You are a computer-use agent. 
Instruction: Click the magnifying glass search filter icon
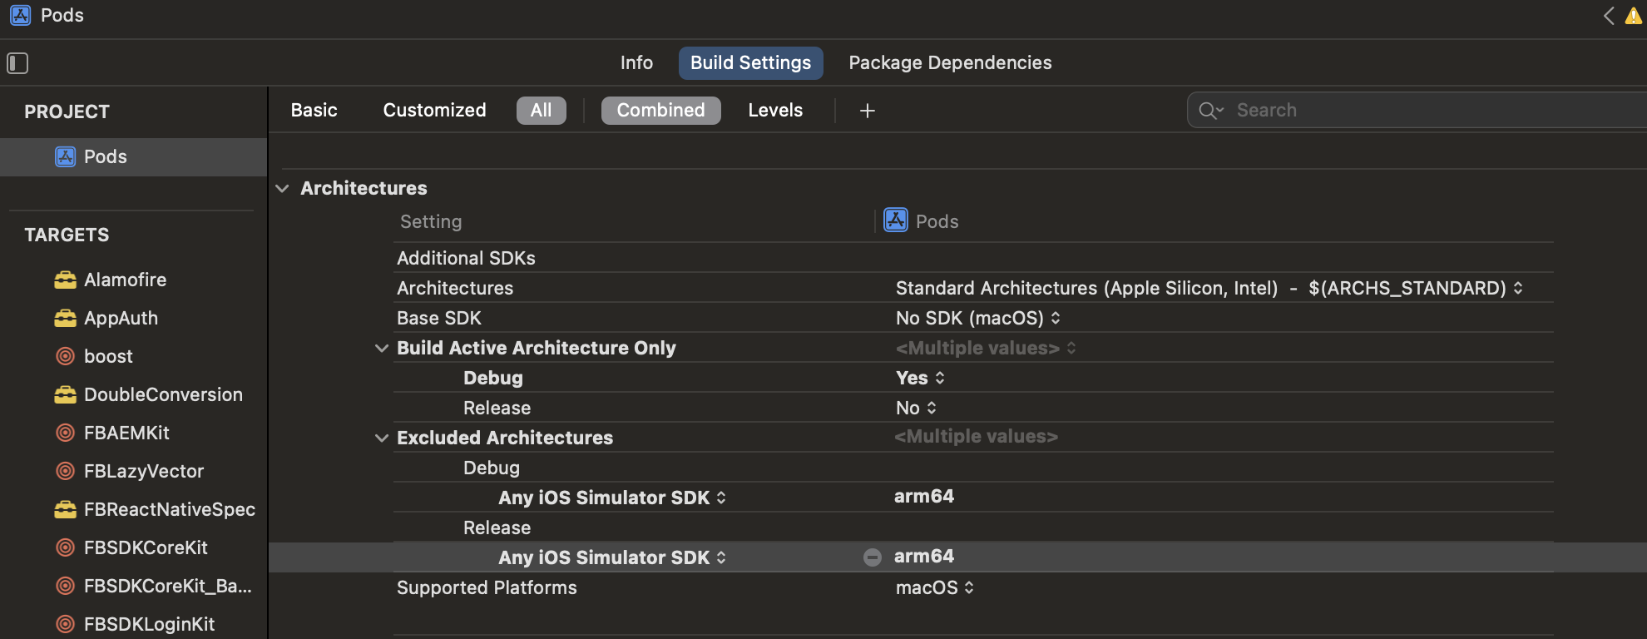[x=1210, y=111]
